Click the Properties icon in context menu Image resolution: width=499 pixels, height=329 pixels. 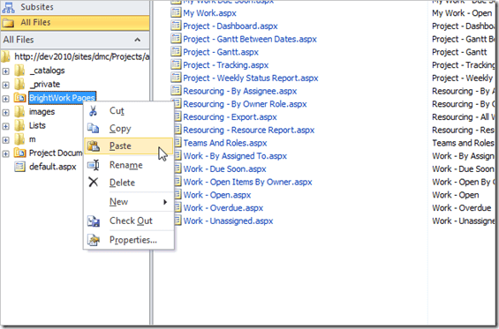(x=94, y=240)
